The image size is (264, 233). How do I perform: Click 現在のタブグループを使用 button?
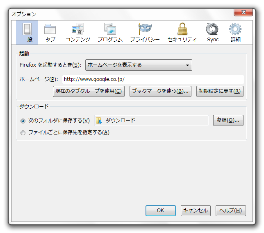coord(89,91)
